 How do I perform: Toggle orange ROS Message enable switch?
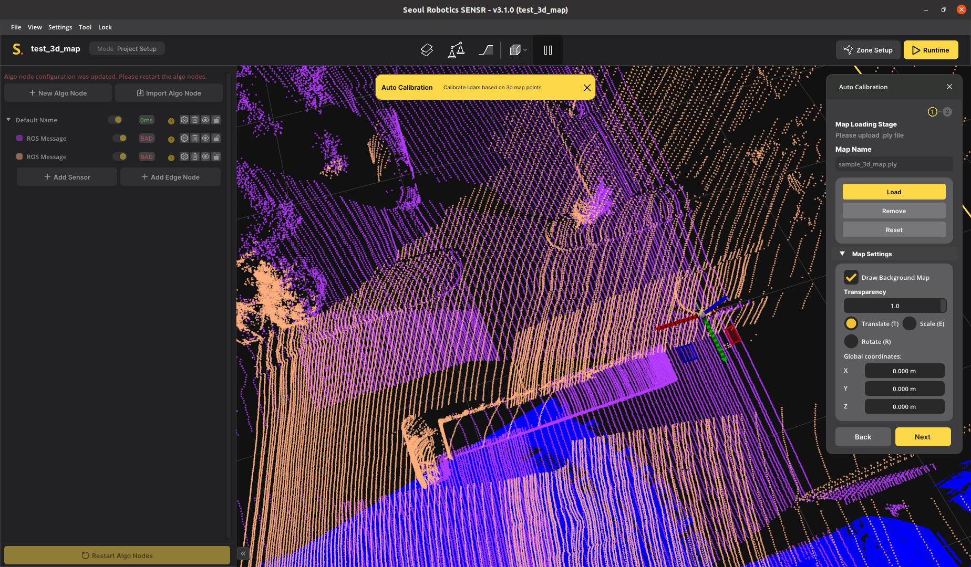click(x=120, y=156)
